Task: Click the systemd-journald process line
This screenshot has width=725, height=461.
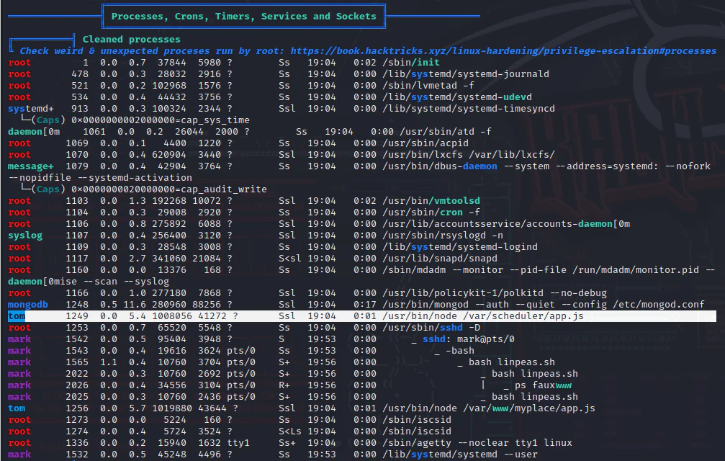Action: tap(279, 74)
